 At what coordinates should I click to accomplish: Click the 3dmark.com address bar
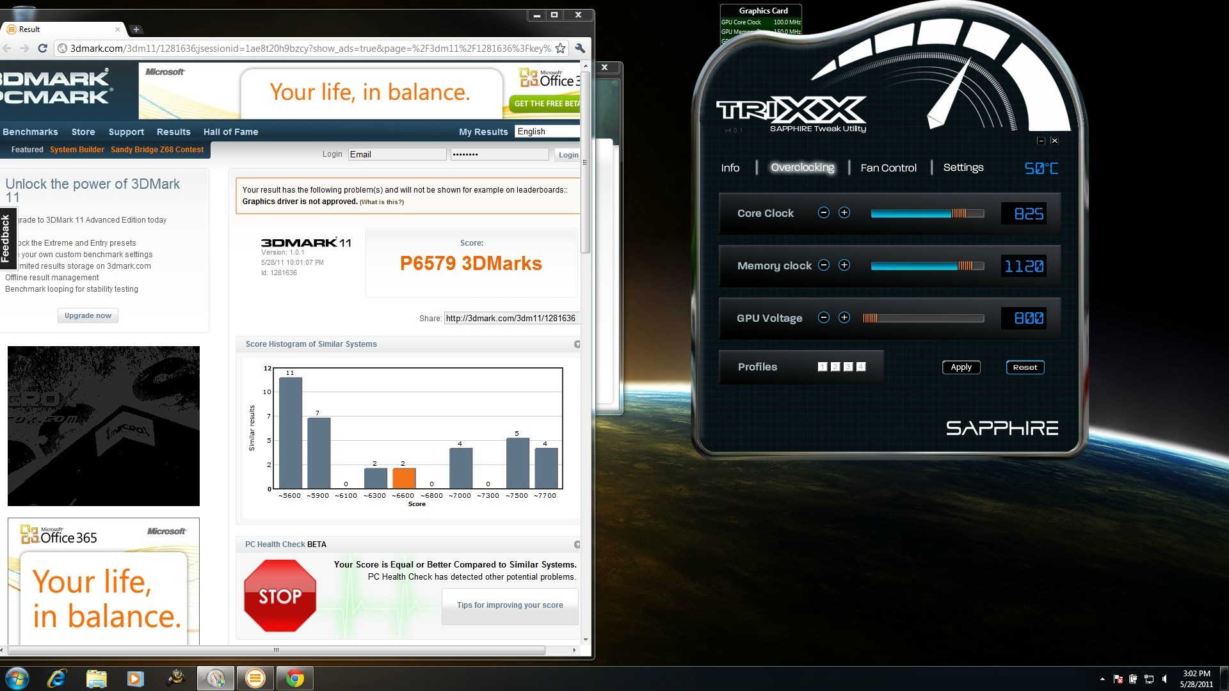pos(310,49)
